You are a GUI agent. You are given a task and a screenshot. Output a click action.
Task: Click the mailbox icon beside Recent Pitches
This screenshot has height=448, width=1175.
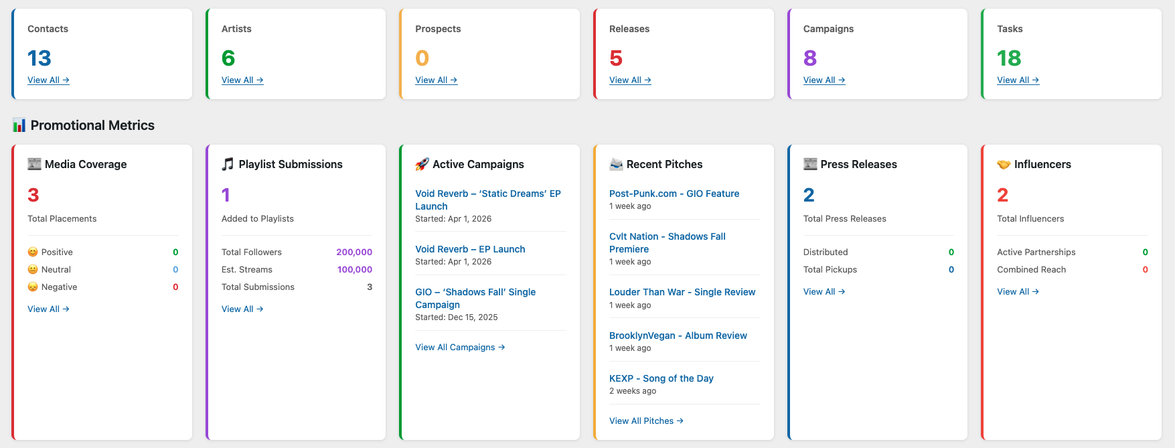[x=616, y=164]
